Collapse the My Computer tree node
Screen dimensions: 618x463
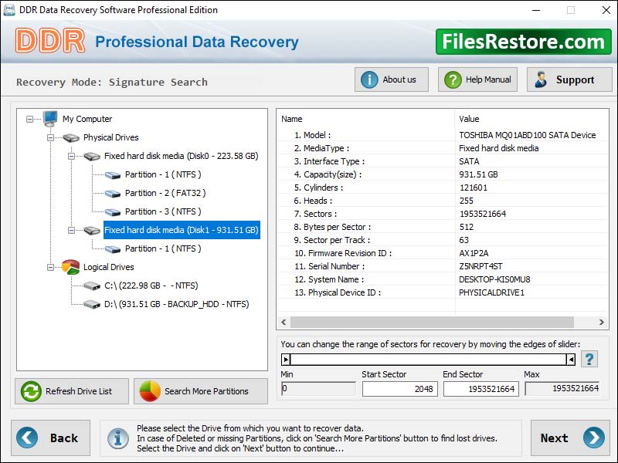(x=30, y=119)
